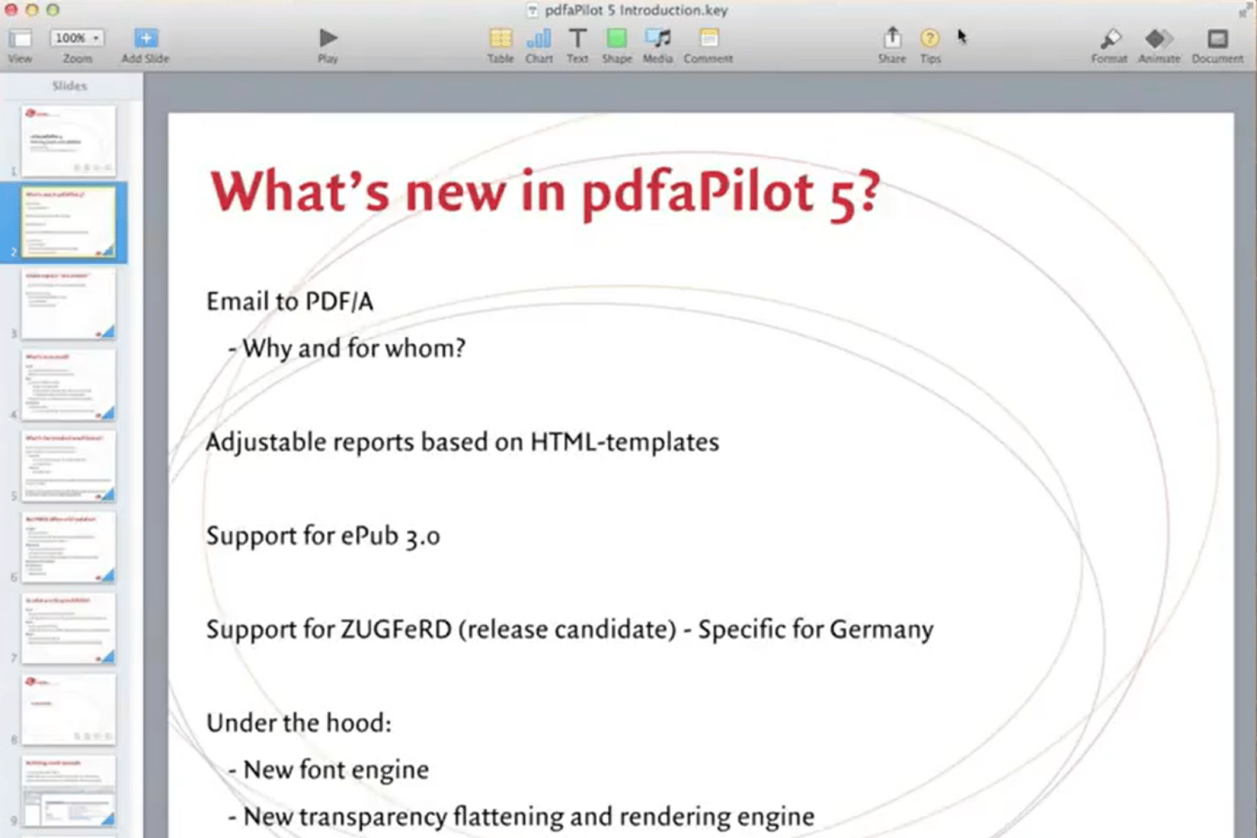Insert a Table from the toolbar
Viewport: 1257px width, 838px height.
click(500, 38)
